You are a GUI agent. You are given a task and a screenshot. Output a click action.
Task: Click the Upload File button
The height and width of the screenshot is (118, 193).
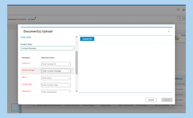click(x=87, y=39)
